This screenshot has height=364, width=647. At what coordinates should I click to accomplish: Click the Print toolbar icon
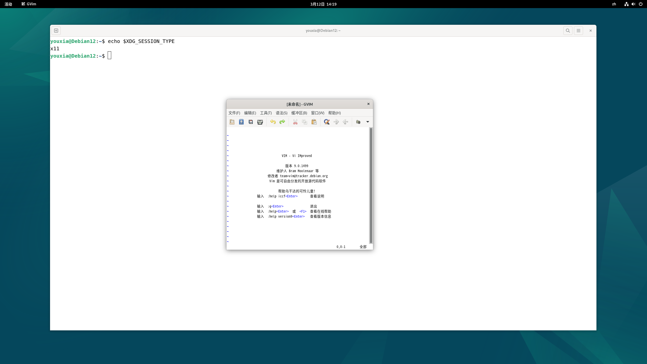(x=260, y=122)
